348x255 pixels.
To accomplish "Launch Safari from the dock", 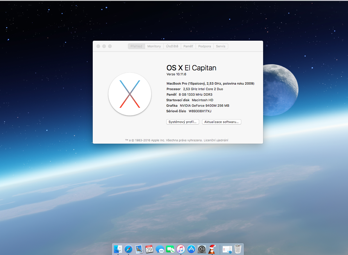I will [129, 249].
